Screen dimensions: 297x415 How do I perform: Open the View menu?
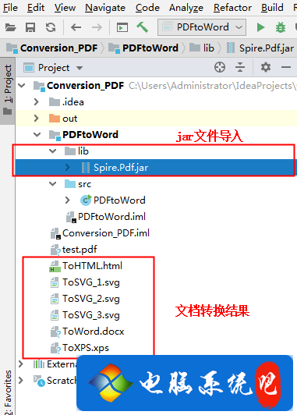click(x=65, y=8)
